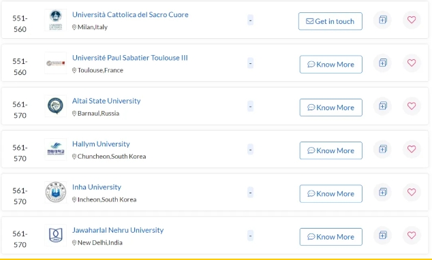The width and height of the screenshot is (432, 260).
Task: Favorite Jawaharlal Nehru University with heart
Action: (x=412, y=235)
